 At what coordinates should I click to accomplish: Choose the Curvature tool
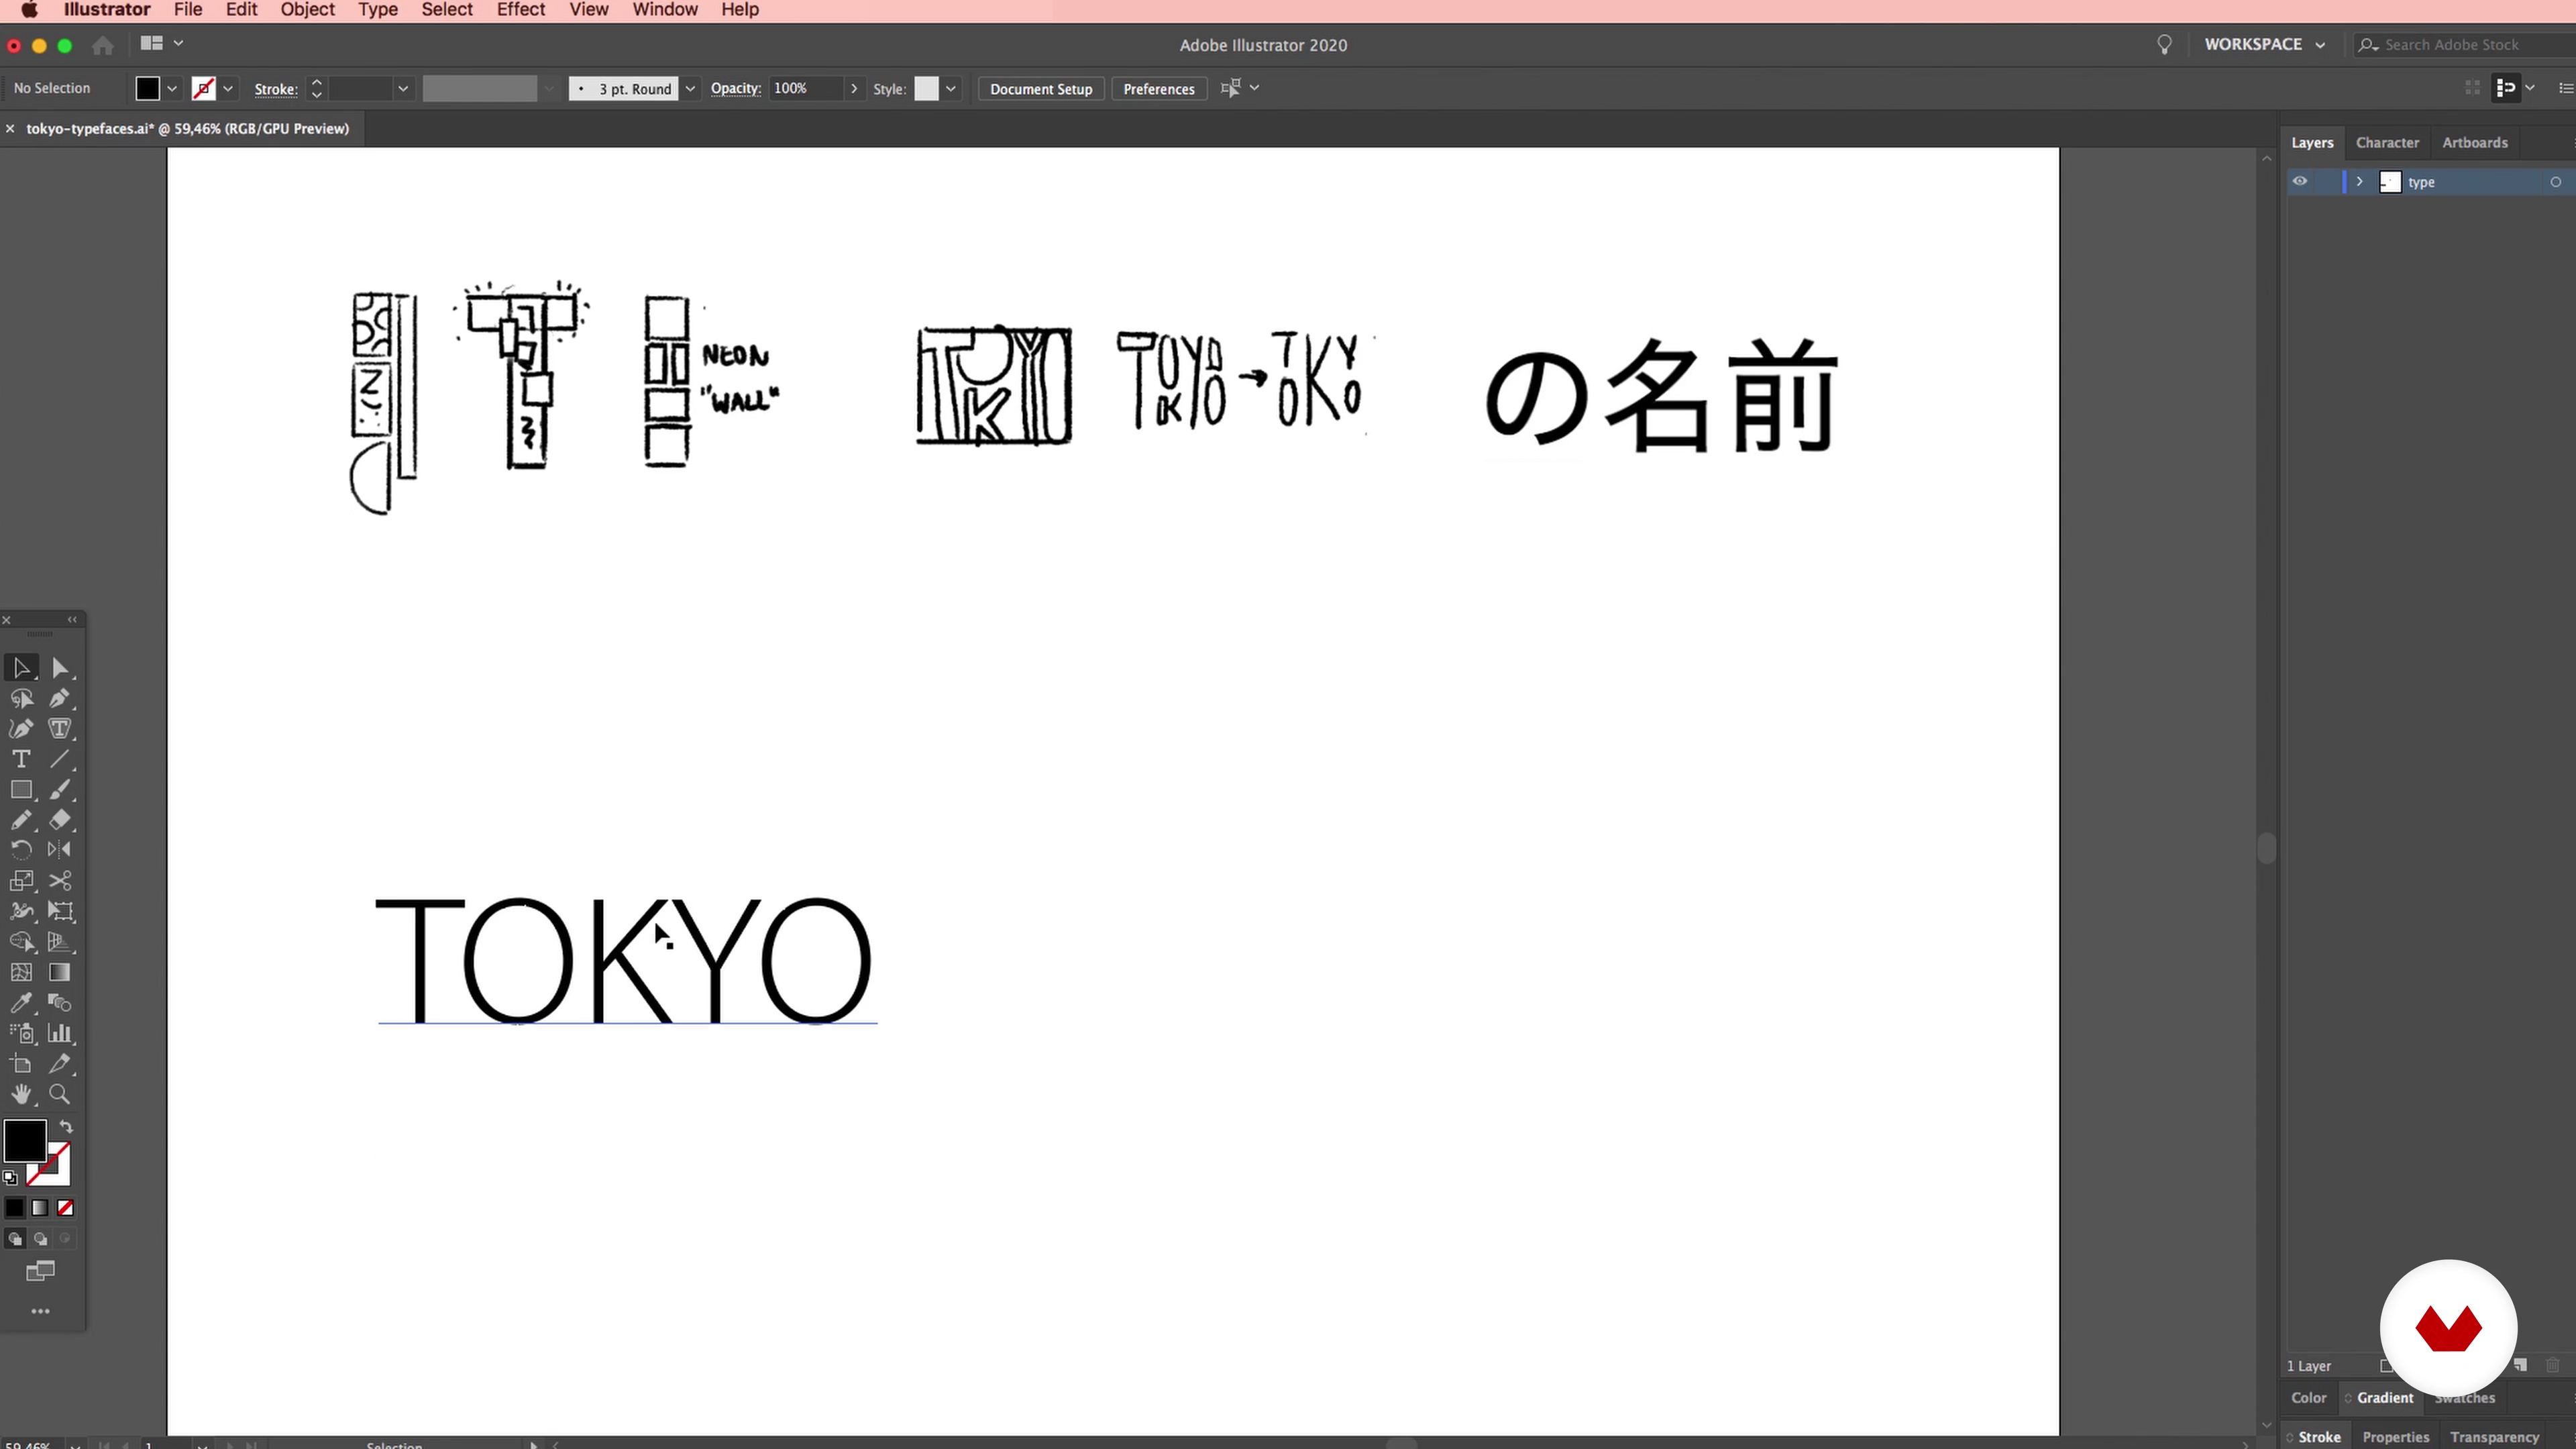coord(21,729)
